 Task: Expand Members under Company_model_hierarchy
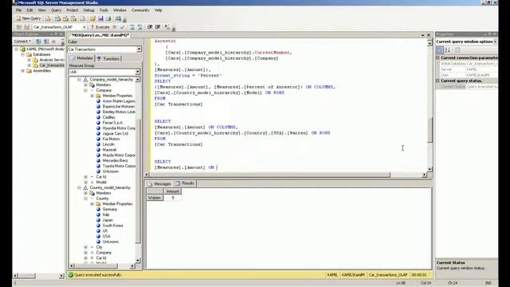tap(85, 85)
